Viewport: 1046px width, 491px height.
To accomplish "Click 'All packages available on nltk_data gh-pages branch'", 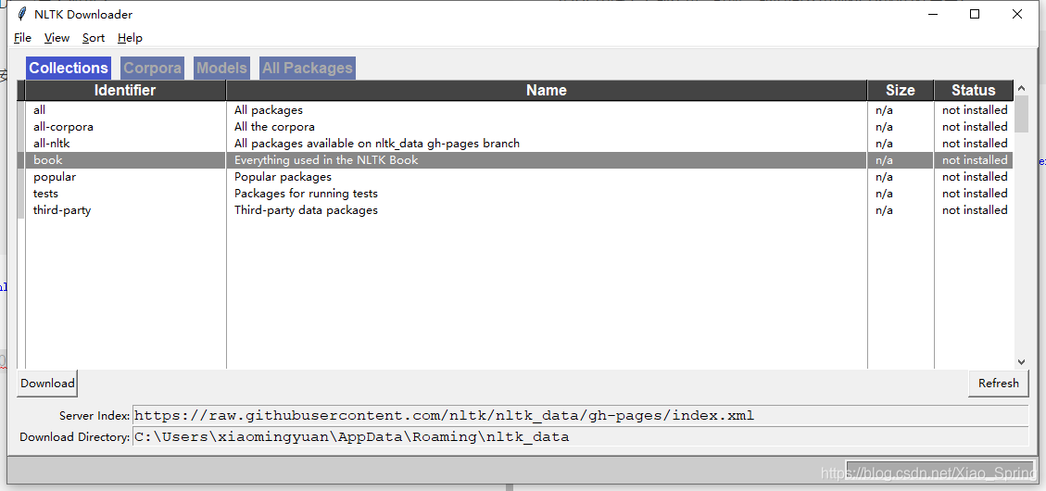I will (x=377, y=144).
